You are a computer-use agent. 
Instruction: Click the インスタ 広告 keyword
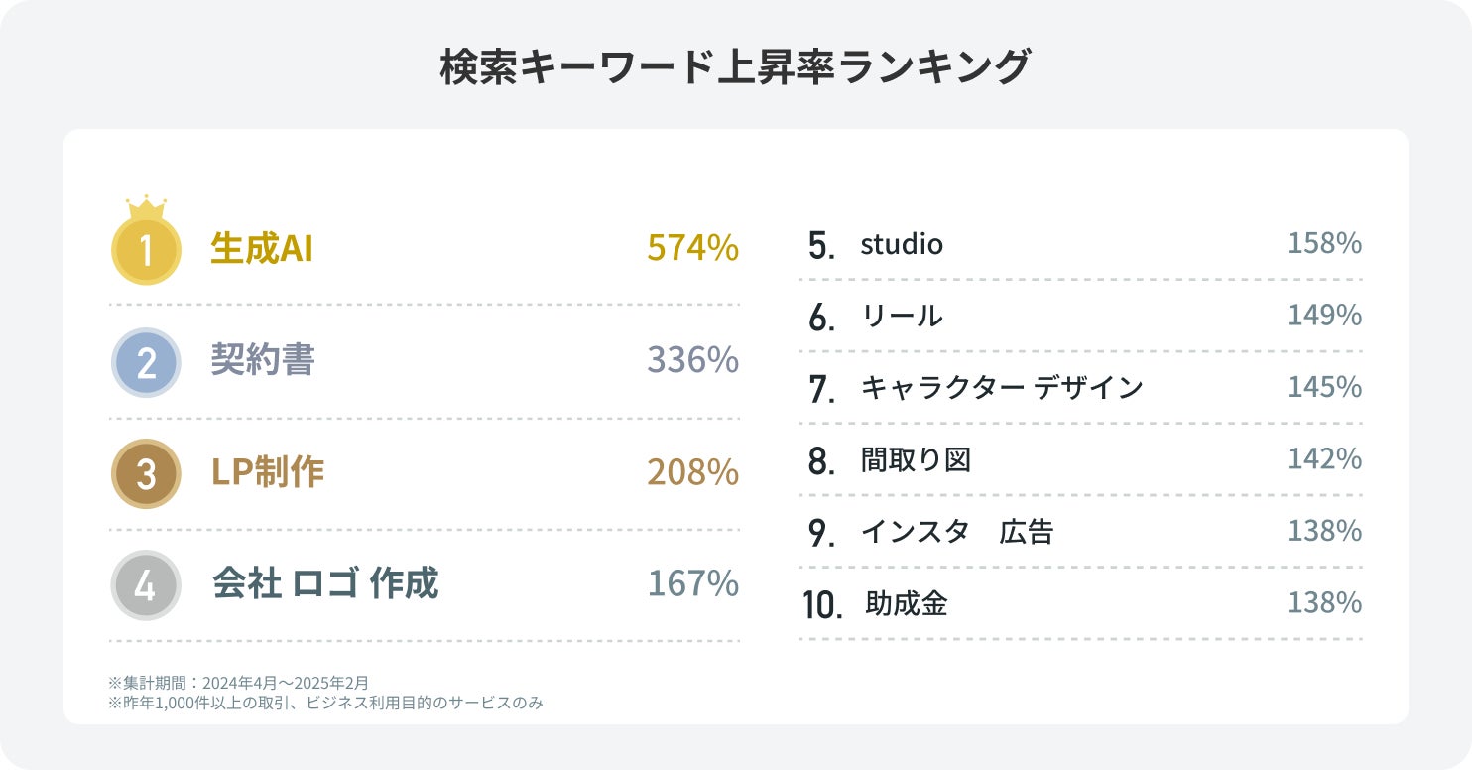[x=957, y=532]
